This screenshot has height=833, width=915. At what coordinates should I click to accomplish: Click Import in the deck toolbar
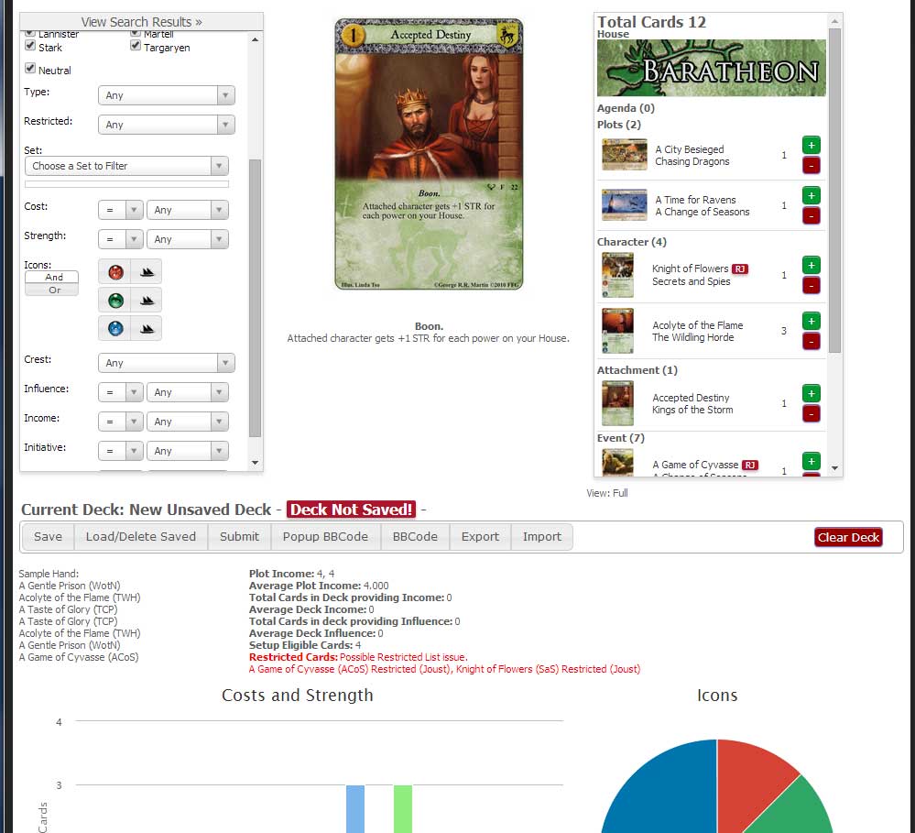[542, 536]
